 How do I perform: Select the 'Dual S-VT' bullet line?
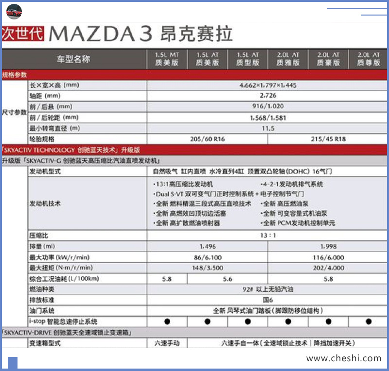[x=229, y=194]
